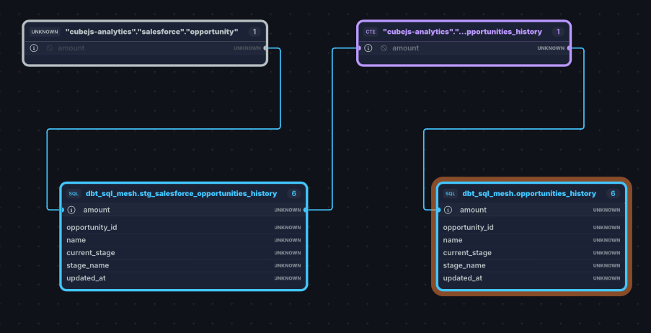
Task: Select amount column in the CTE node
Action: pos(464,48)
